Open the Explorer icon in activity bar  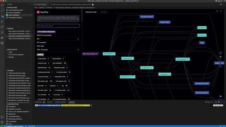pyautogui.click(x=2, y=5)
